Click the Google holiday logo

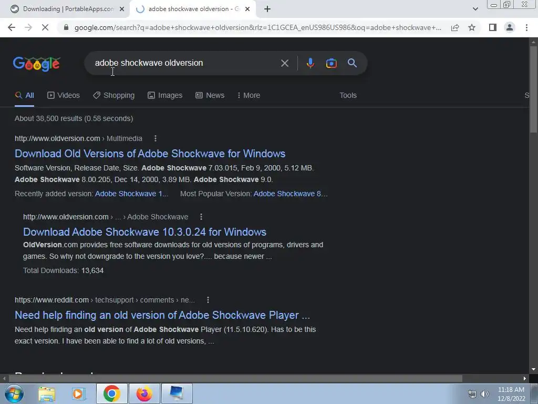pyautogui.click(x=37, y=64)
